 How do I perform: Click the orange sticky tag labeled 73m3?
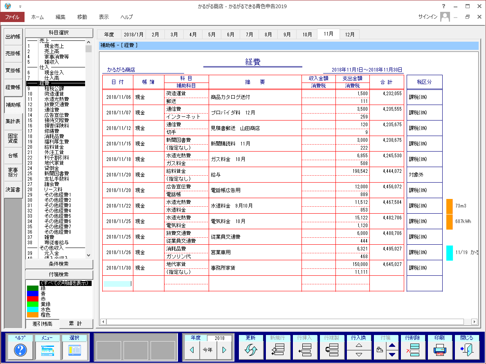click(x=450, y=206)
